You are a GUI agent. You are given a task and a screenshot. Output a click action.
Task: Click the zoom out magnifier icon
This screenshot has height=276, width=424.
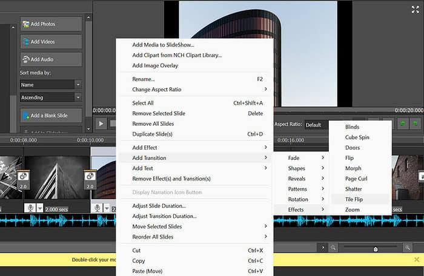pos(334,248)
